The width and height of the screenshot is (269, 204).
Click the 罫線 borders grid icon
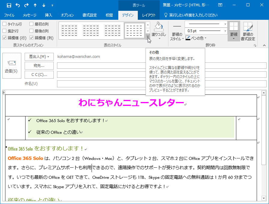[234, 26]
